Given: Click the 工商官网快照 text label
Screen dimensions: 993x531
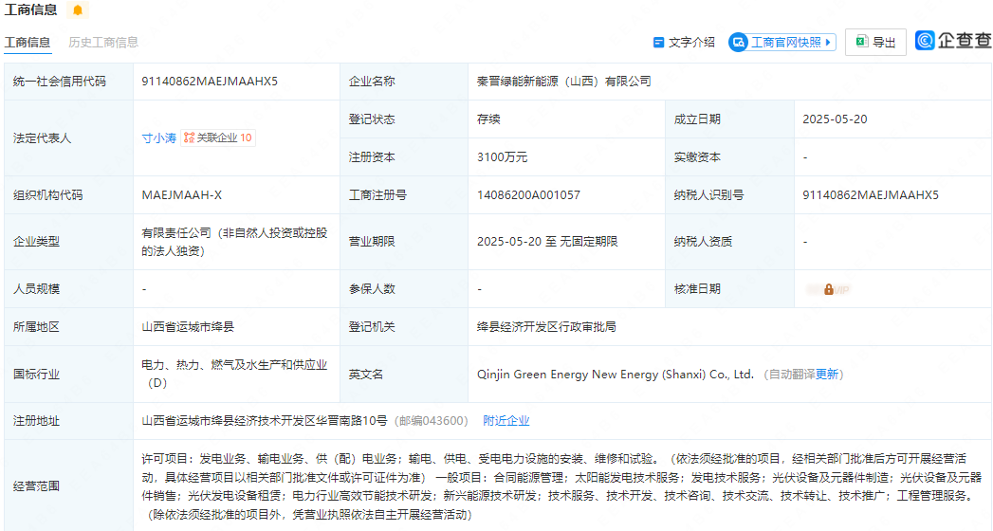Looking at the screenshot, I should (785, 42).
